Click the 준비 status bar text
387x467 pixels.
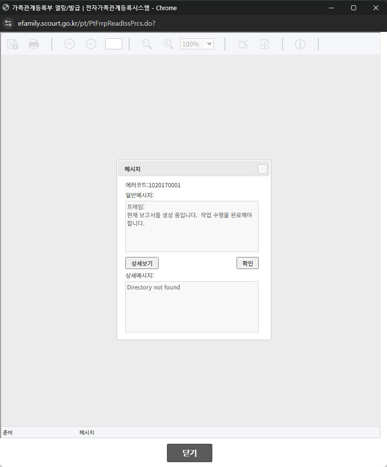pyautogui.click(x=8, y=433)
